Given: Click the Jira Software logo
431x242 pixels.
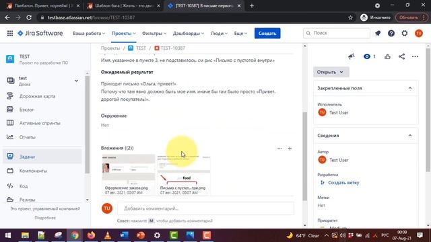Looking at the screenshot, I should (40, 33).
